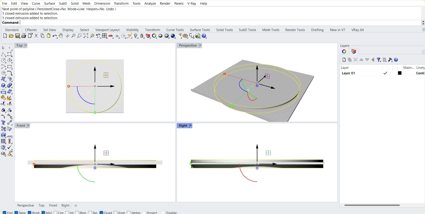Open the Right viewport dropdown arrow

point(191,126)
